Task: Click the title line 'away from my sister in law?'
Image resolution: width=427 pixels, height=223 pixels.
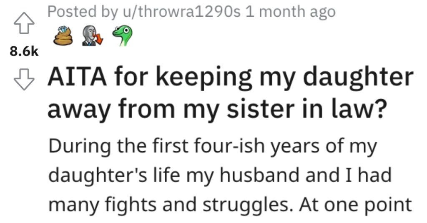Action: (217, 109)
